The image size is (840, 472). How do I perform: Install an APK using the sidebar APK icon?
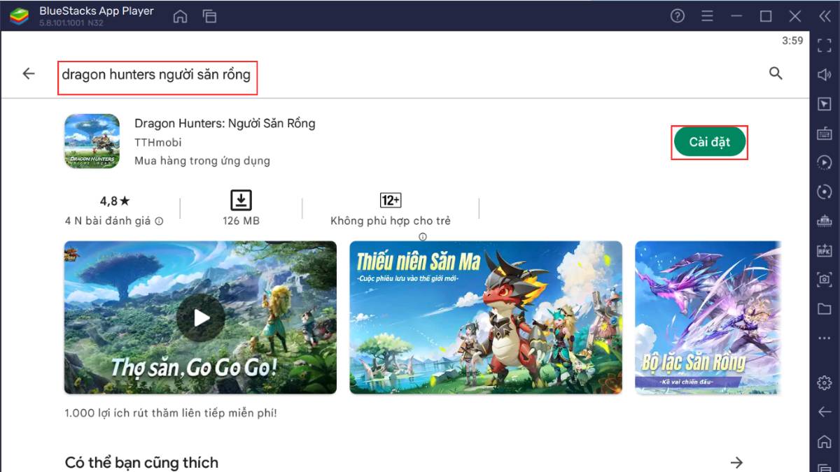point(824,249)
